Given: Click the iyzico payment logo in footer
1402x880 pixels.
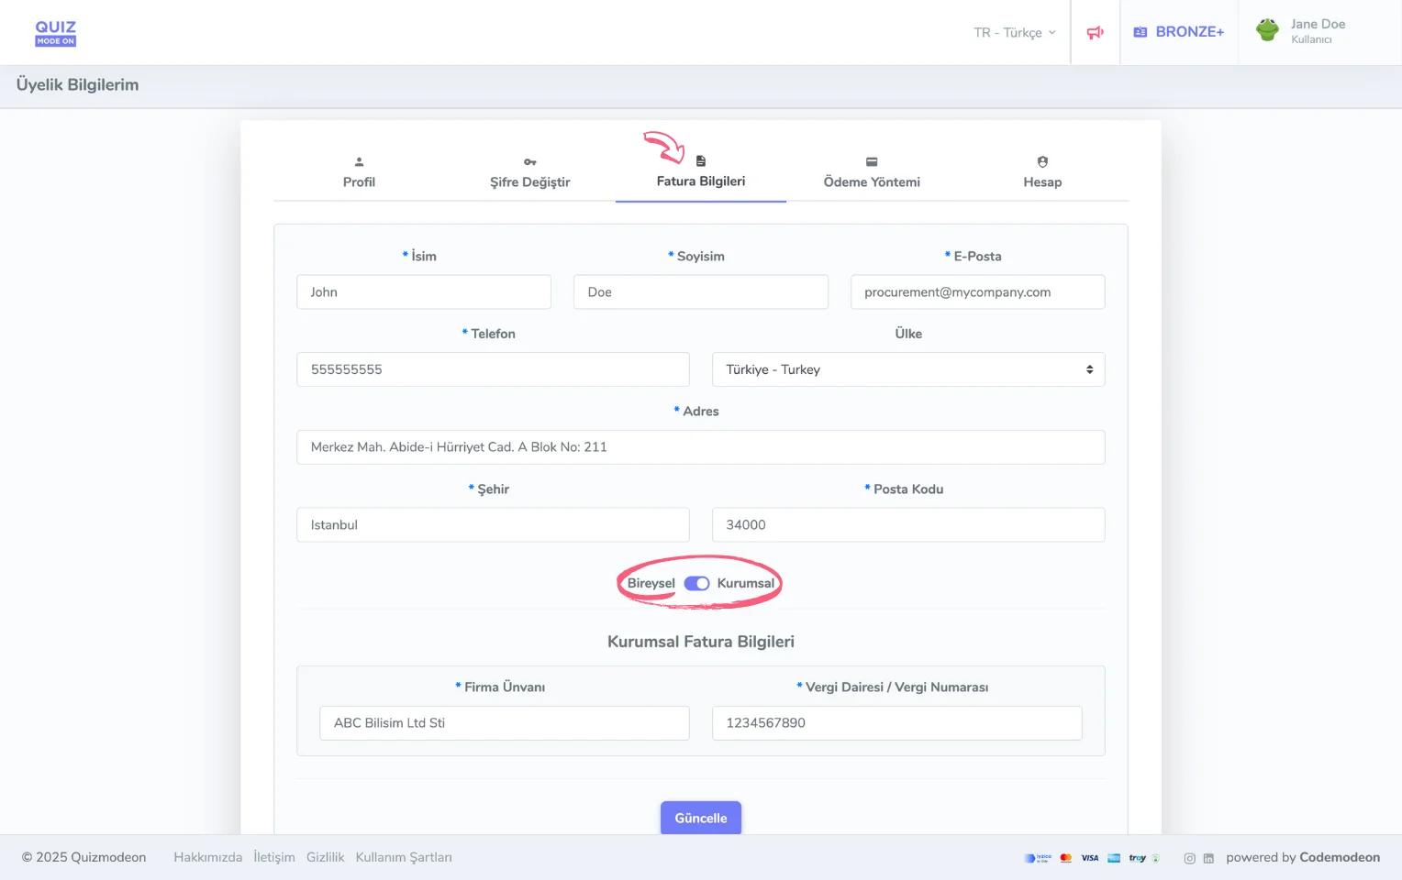Looking at the screenshot, I should click(x=1038, y=858).
